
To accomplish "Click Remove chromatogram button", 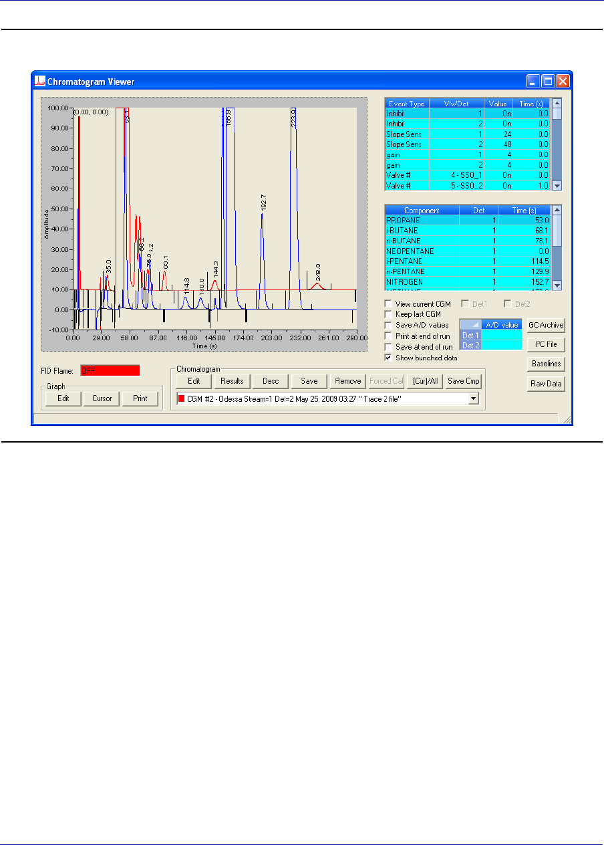I will [x=347, y=381].
